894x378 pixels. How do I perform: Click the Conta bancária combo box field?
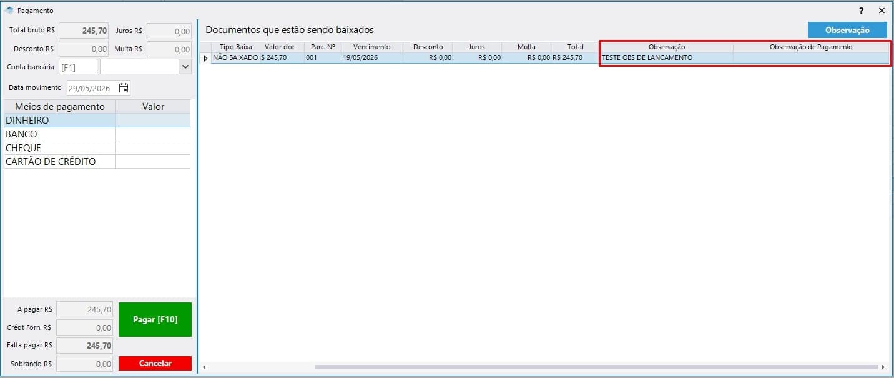pos(145,66)
